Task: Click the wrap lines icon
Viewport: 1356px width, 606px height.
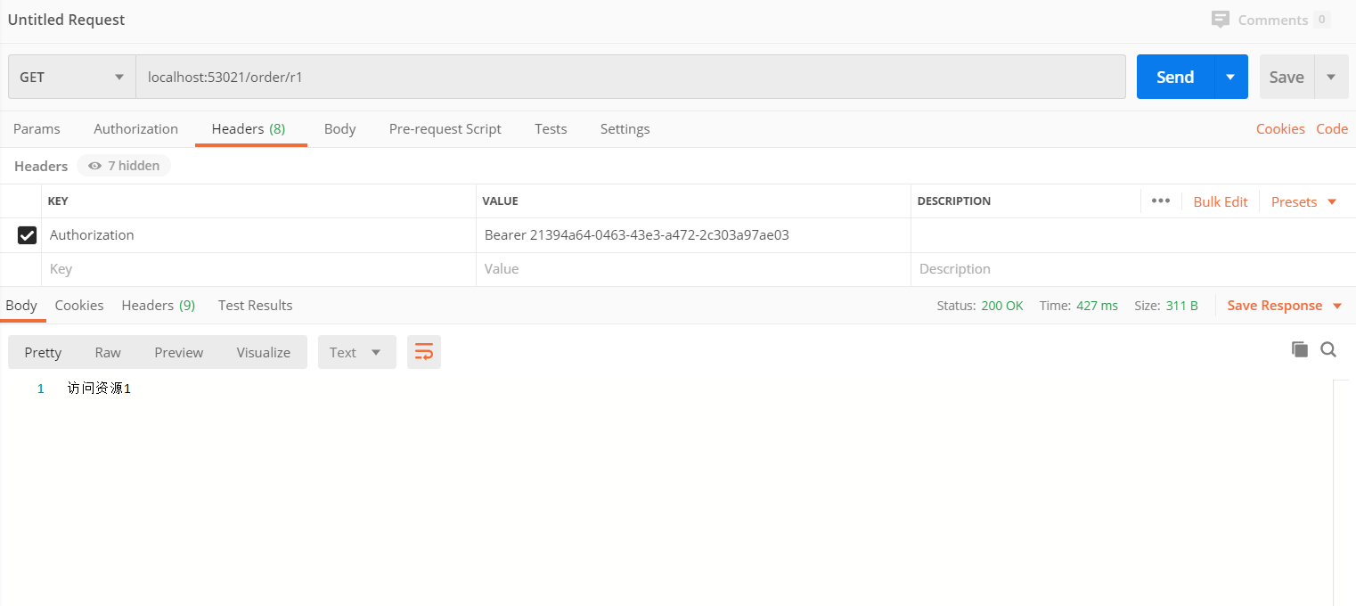Action: coord(424,352)
